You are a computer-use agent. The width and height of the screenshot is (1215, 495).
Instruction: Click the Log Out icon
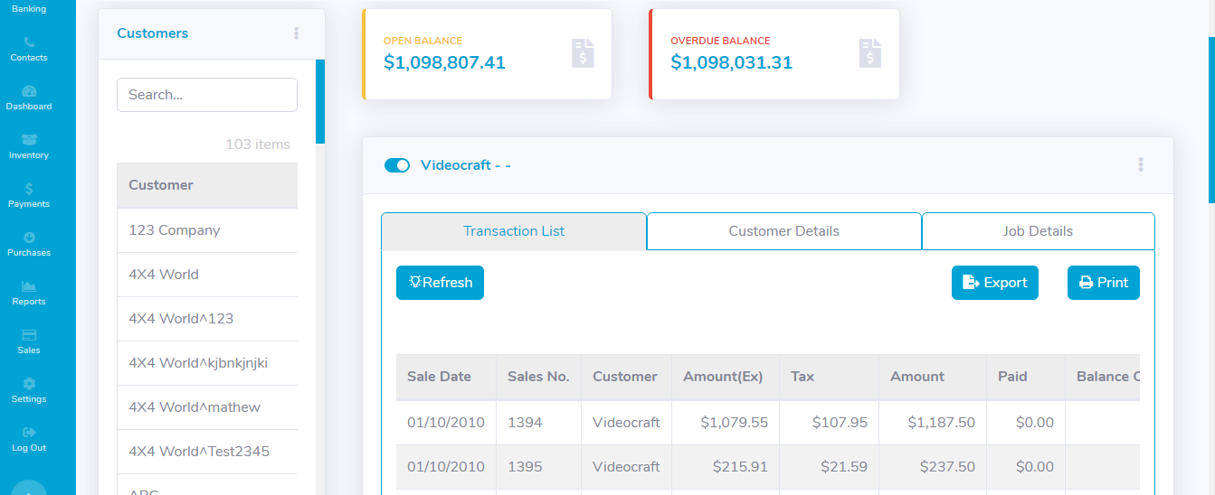pos(29,433)
